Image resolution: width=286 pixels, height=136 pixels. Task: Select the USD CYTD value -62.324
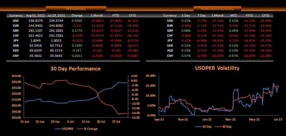[133, 20]
